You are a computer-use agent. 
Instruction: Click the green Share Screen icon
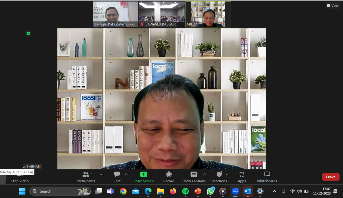pyautogui.click(x=143, y=174)
